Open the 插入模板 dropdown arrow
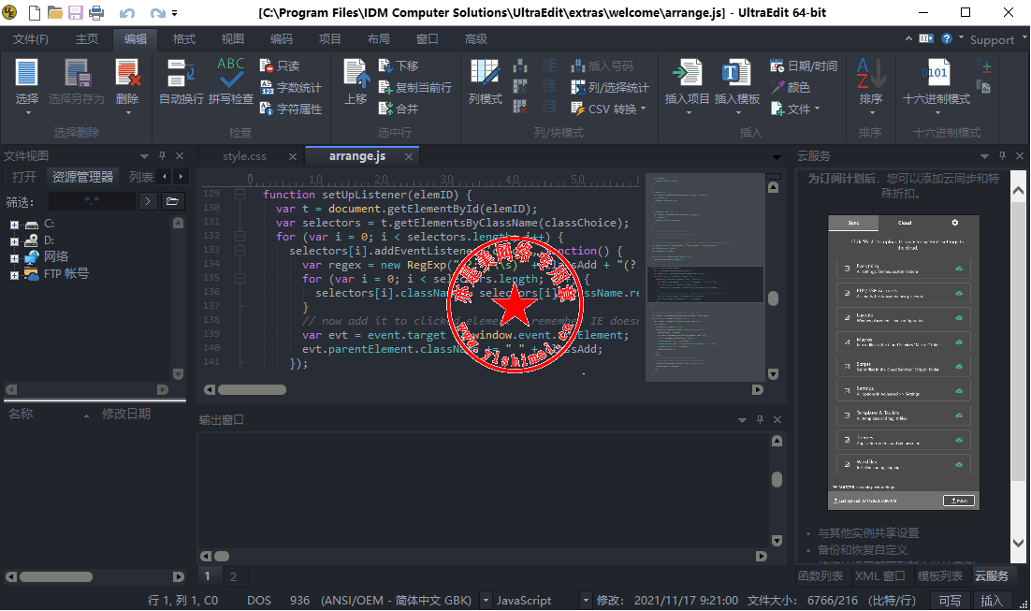Screen dimensions: 1031x611 coord(737,113)
